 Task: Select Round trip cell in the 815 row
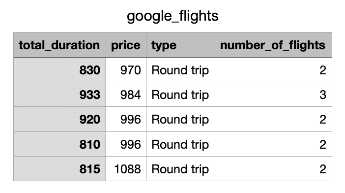tap(180, 169)
